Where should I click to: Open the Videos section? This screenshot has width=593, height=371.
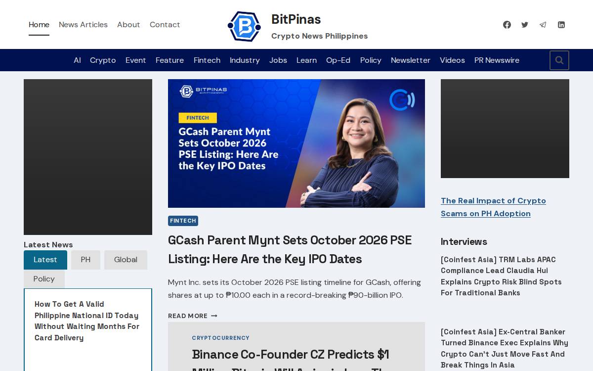[x=452, y=60]
